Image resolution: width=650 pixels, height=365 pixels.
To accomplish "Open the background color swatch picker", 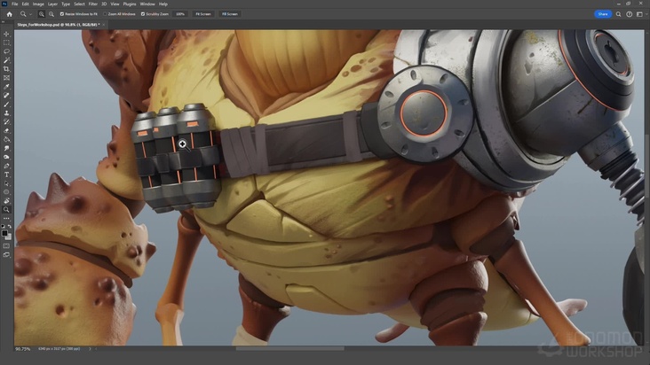I will click(x=9, y=237).
